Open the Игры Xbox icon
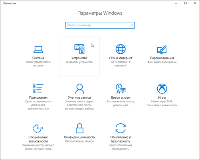 point(162,88)
